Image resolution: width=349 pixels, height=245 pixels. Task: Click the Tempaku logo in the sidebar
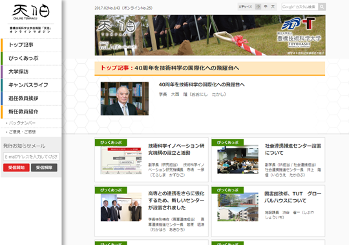(31, 12)
